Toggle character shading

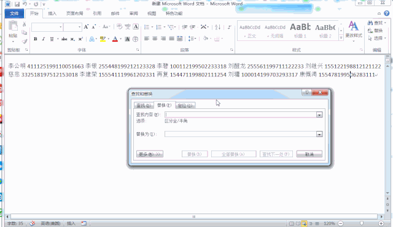(127, 39)
